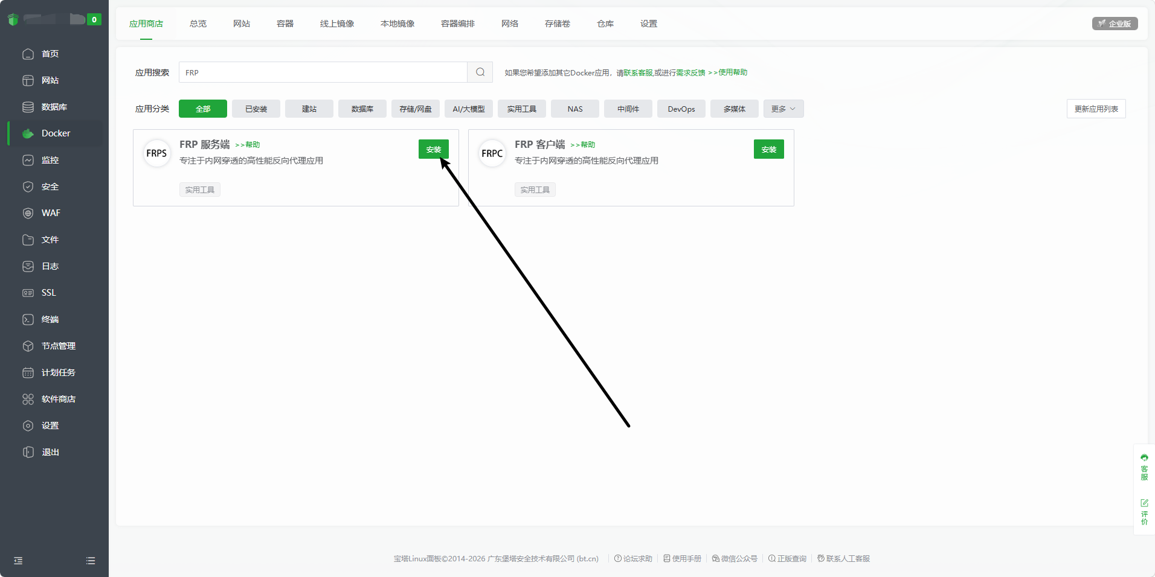Viewport: 1155px width, 577px height.
Task: Install the FRP 服务端 app
Action: (x=434, y=149)
